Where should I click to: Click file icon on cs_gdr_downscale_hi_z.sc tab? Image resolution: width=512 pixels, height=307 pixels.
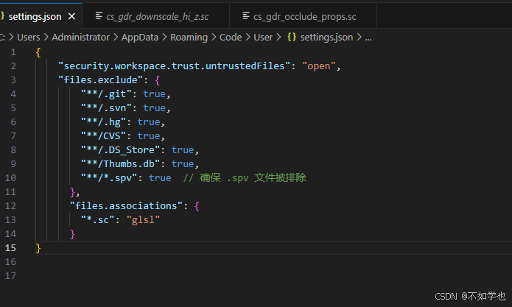click(99, 15)
